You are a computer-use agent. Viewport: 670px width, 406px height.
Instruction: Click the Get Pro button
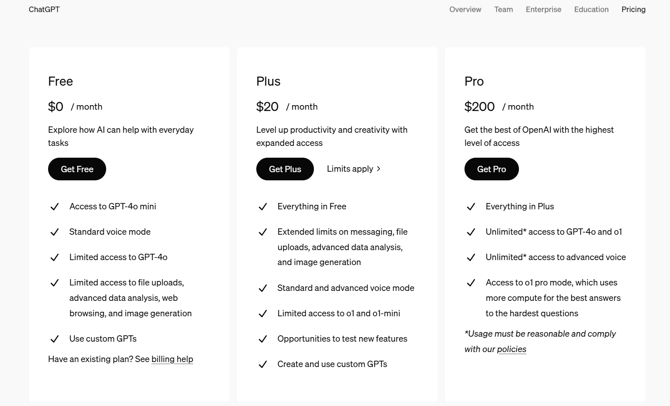click(491, 169)
